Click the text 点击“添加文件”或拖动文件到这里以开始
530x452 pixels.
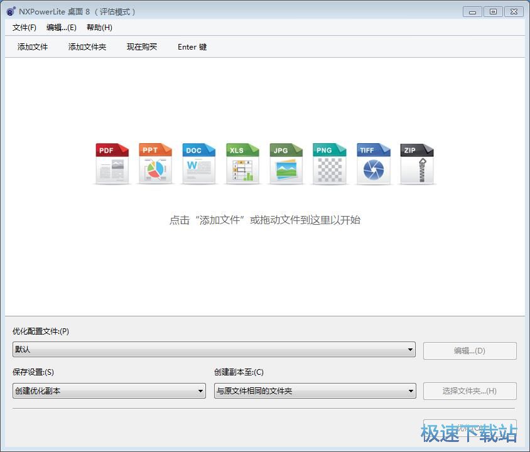tap(264, 220)
